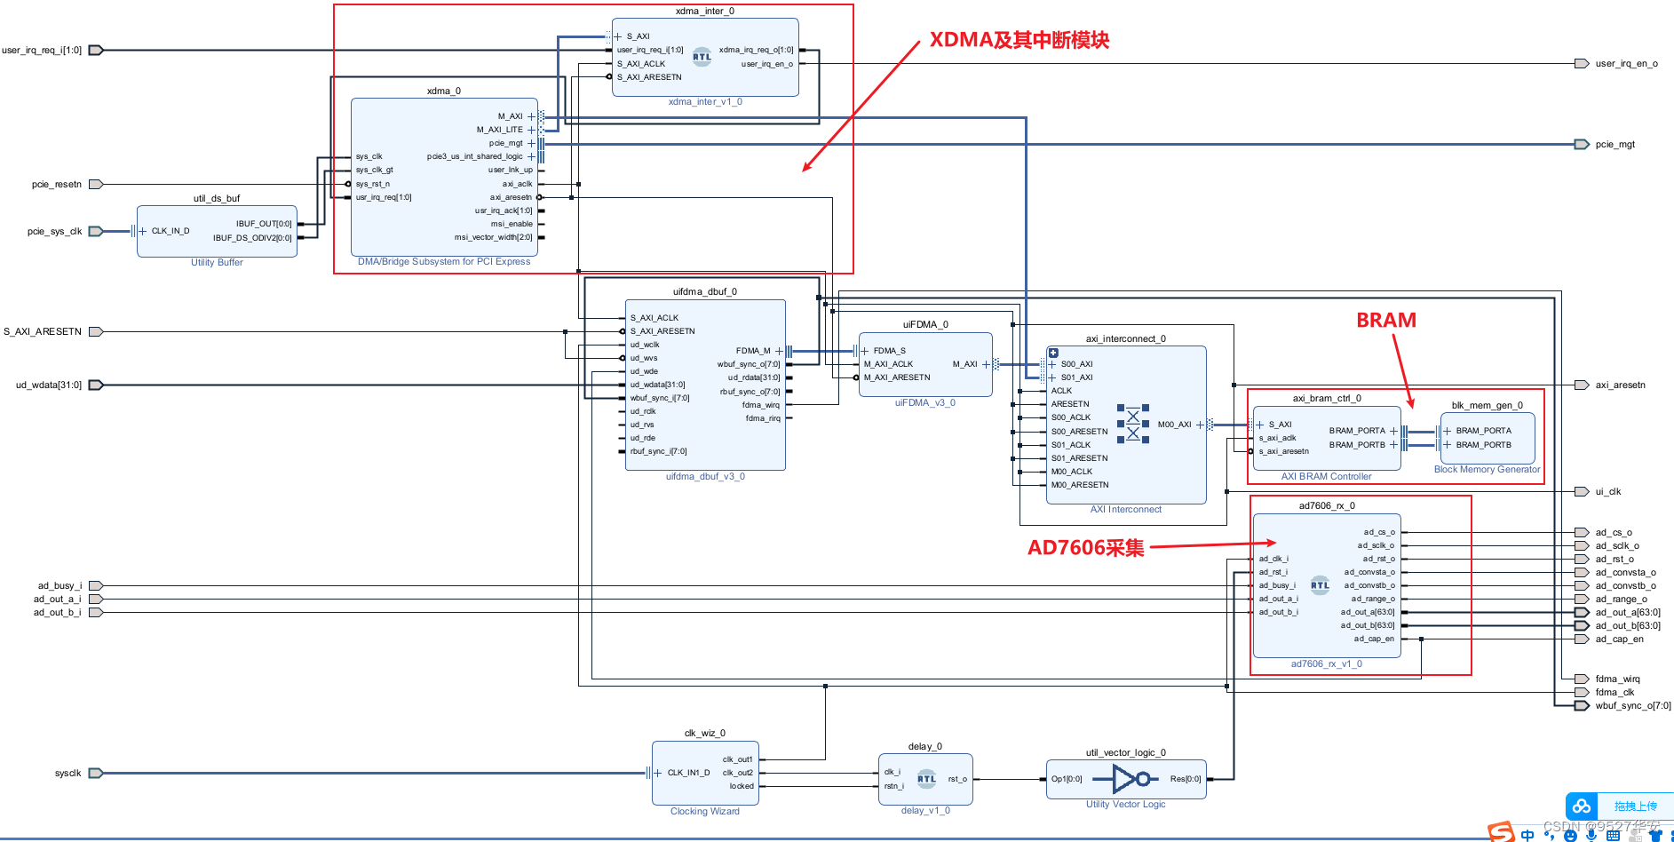The image size is (1674, 842).
Task: Select the pcie_sys_clk input port symbol
Action: (x=96, y=231)
